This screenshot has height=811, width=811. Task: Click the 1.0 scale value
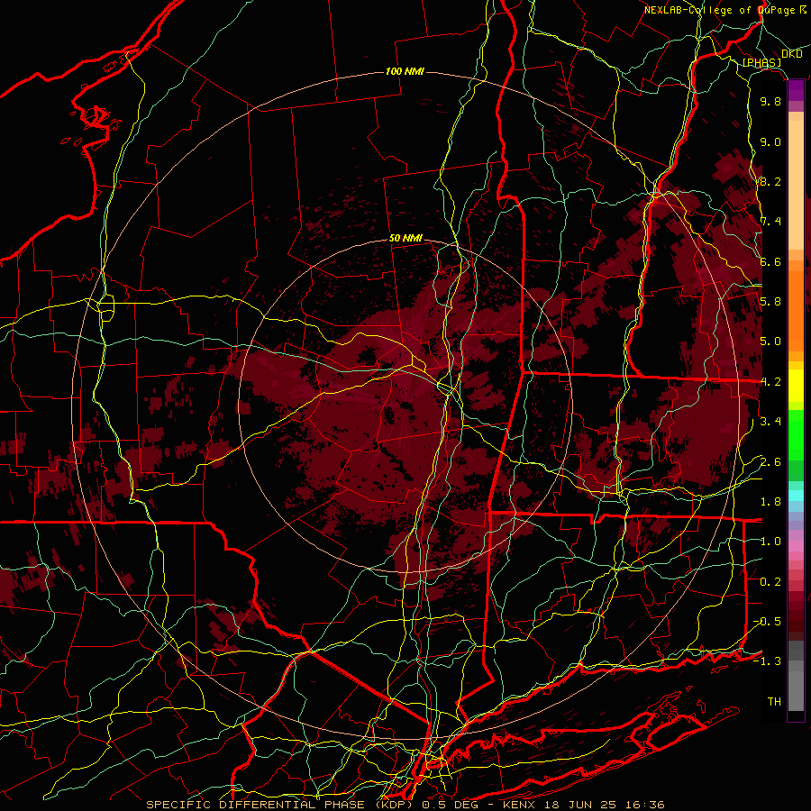coord(770,542)
